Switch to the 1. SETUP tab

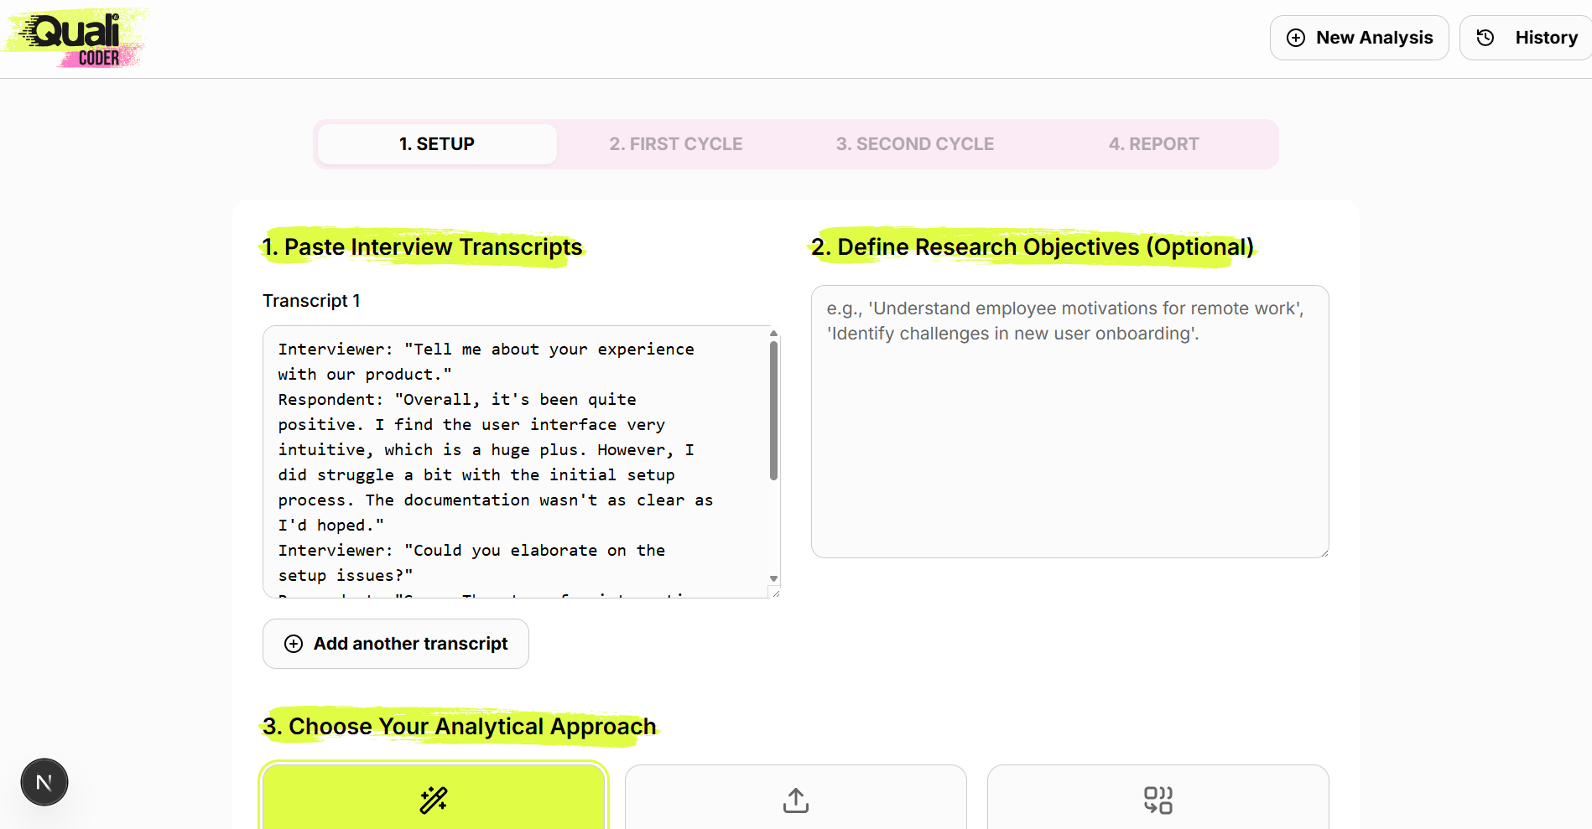(437, 144)
